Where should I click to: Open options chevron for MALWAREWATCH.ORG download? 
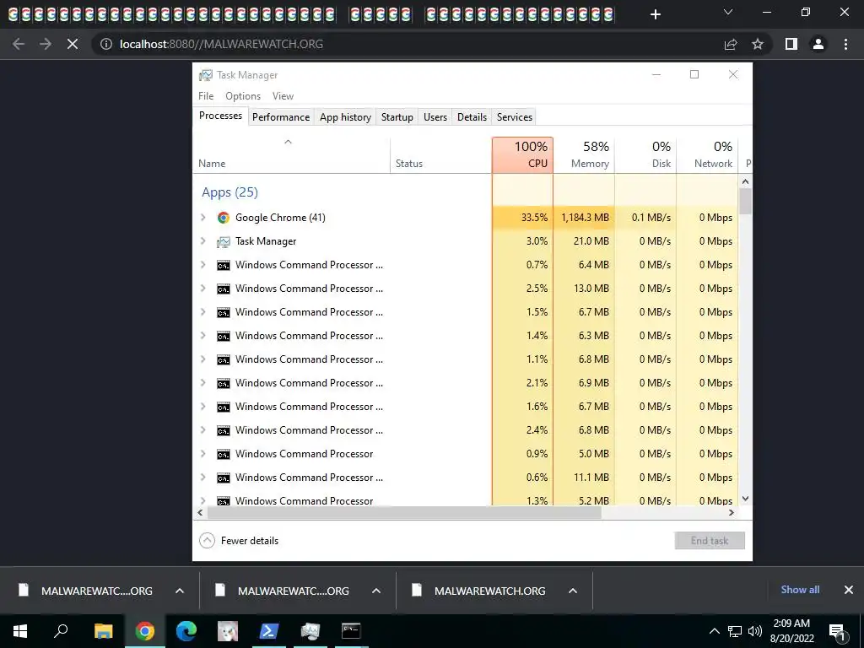click(573, 591)
